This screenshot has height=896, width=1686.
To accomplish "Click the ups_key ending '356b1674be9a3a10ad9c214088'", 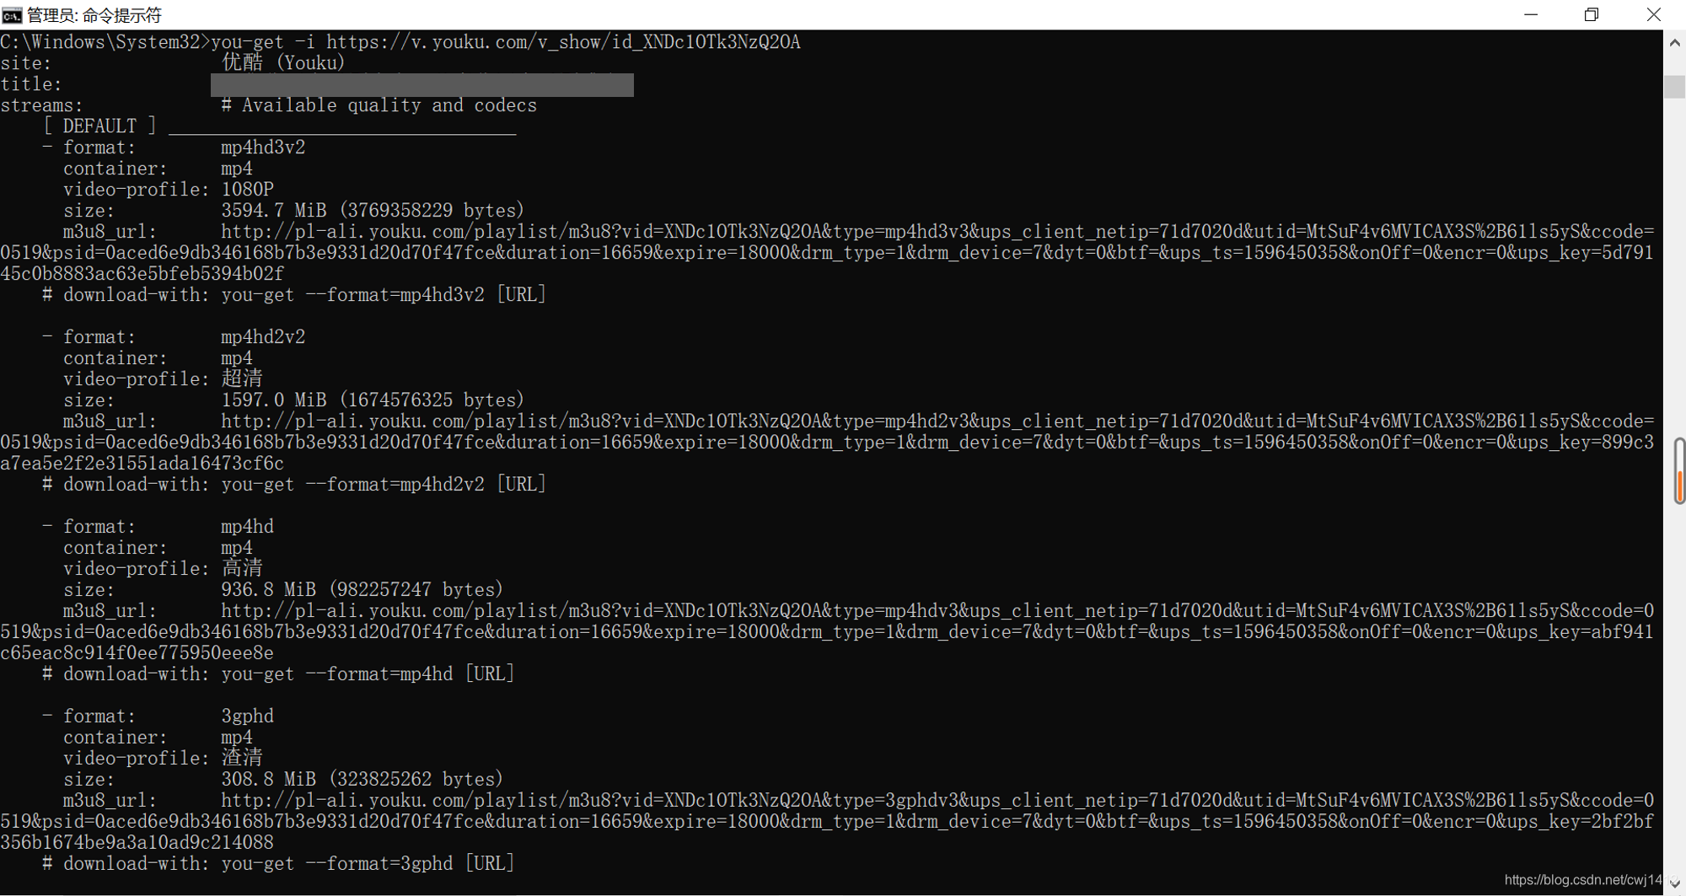I will click(137, 843).
